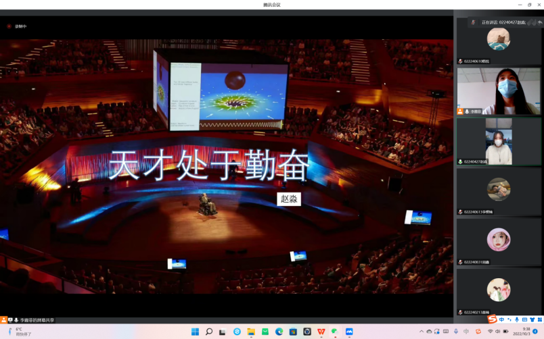Toggle the Sogou voice input microphone

coord(517,319)
